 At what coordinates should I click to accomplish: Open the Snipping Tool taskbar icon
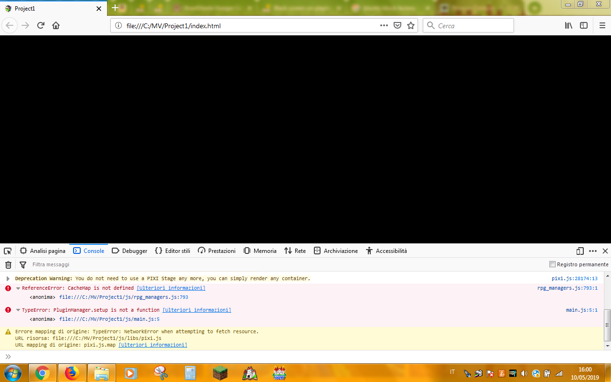pos(161,373)
